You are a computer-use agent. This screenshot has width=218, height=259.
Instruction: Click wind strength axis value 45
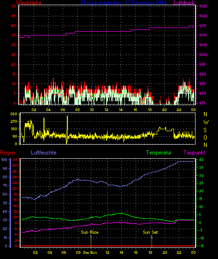[x=14, y=16]
